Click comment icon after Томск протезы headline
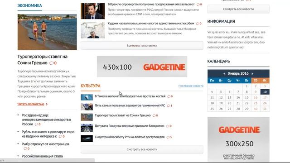This screenshot has height=163, width=290. click(x=169, y=96)
